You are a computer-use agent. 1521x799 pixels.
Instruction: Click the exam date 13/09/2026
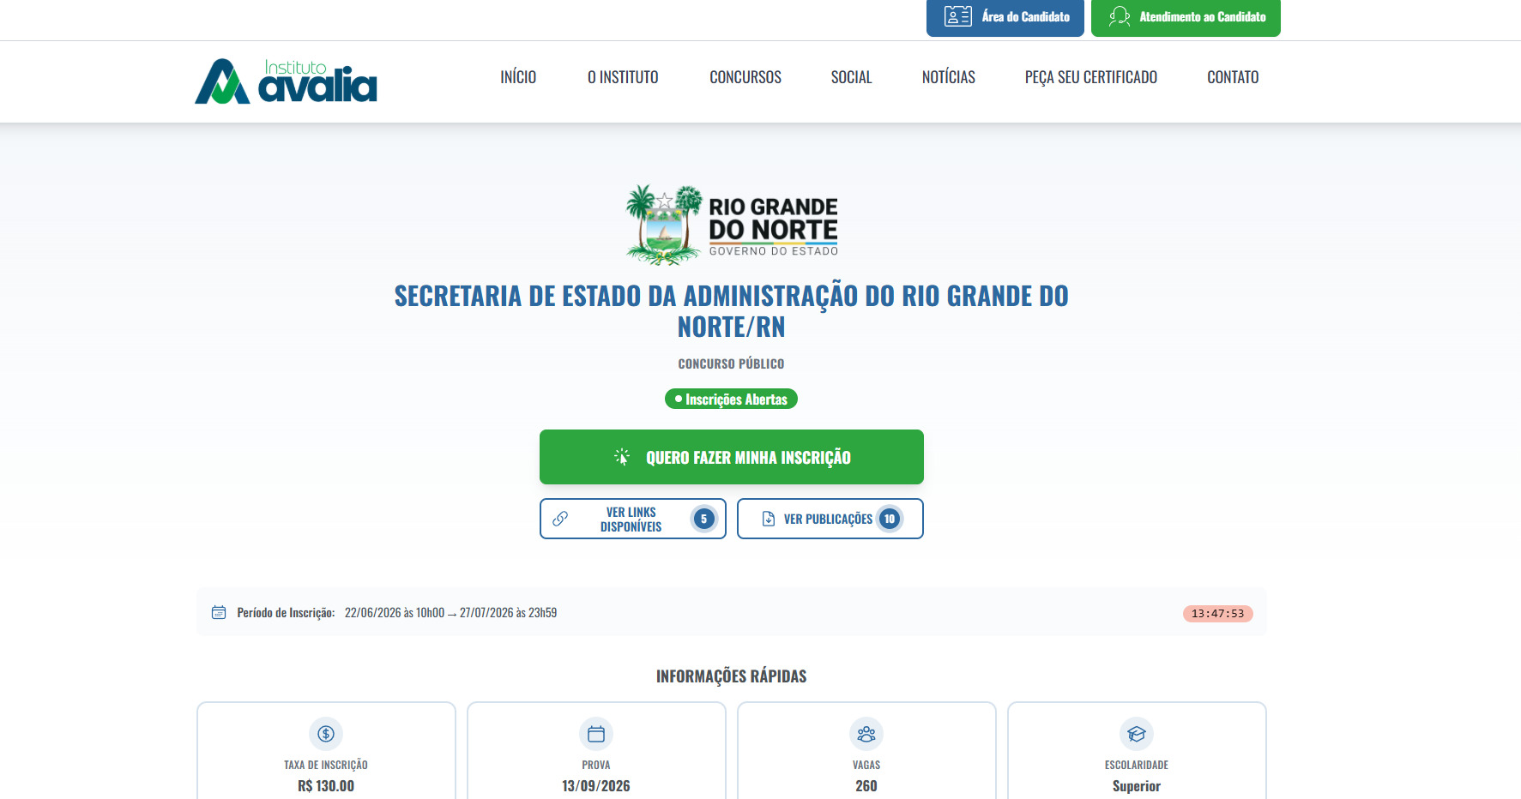coord(596,786)
